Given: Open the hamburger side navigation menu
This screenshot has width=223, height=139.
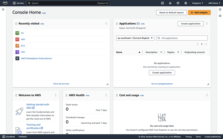Looking at the screenshot, I should click(3, 10).
